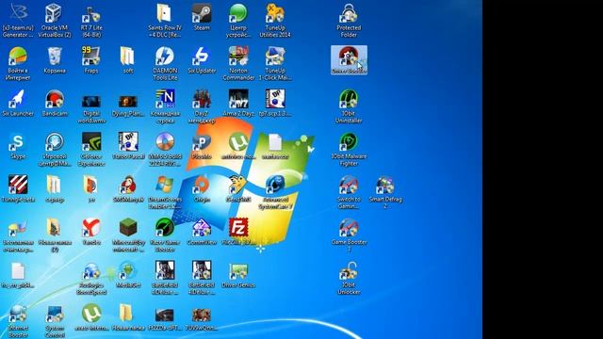Select the RT 7 Lite (64-Bit) icon
The height and width of the screenshot is (339, 603).
(x=91, y=21)
